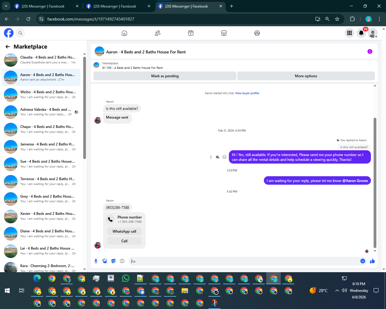Open the Chrome three-dot menu
Screen dimensions: 386x309
(379, 19)
